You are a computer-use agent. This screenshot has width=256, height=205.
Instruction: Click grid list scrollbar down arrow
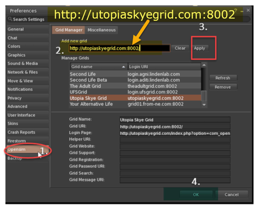[x=204, y=105]
